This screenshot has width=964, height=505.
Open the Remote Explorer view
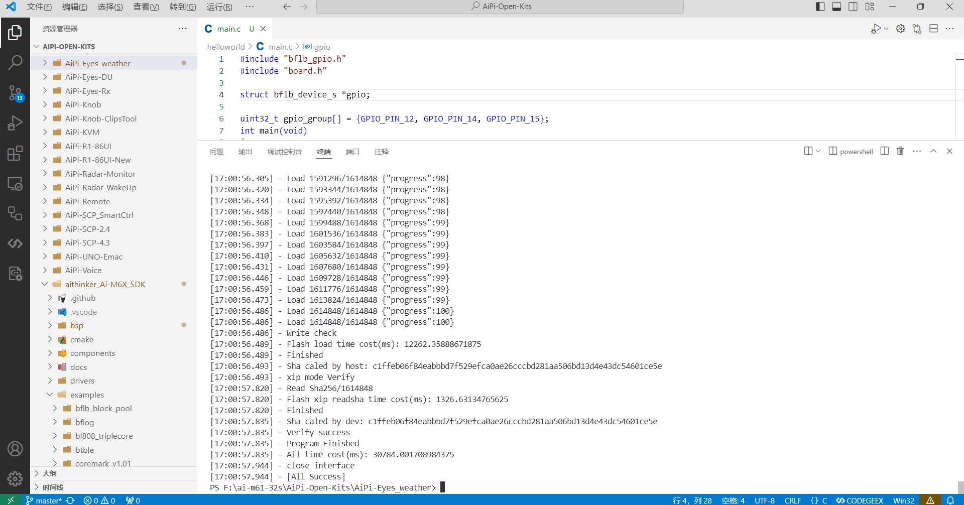point(15,183)
